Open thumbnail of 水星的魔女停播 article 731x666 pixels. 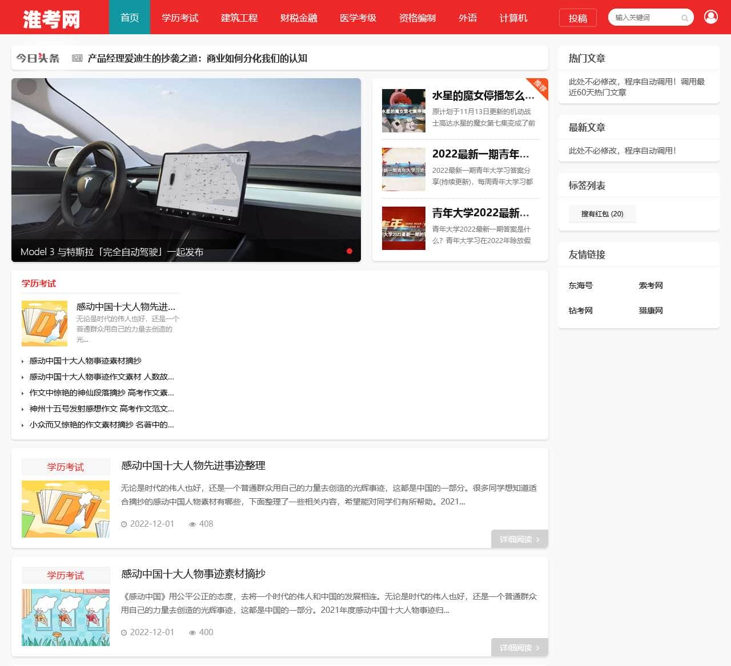click(x=404, y=111)
